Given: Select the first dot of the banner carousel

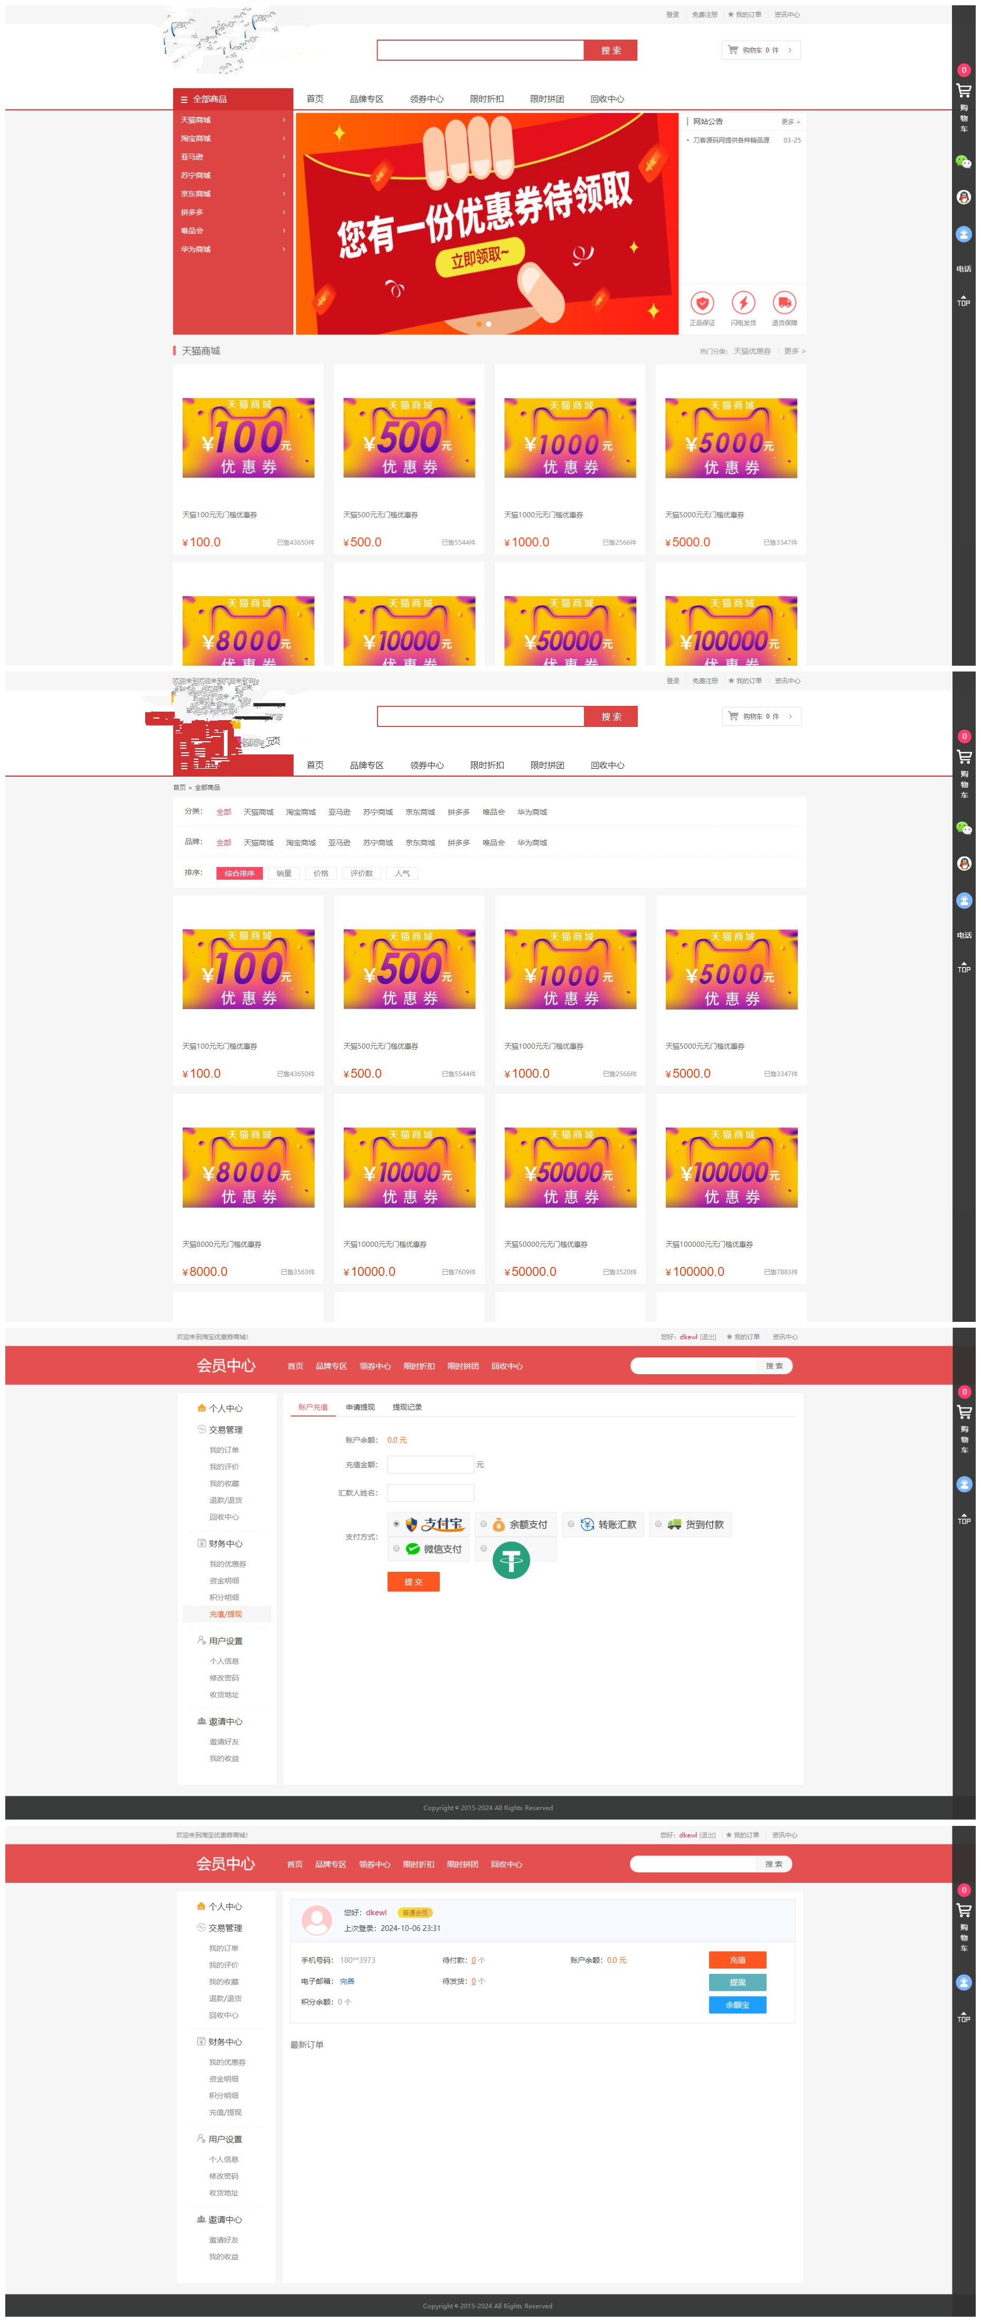Looking at the screenshot, I should point(478,324).
